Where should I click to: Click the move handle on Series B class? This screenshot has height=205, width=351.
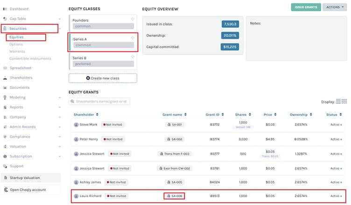click(x=133, y=57)
